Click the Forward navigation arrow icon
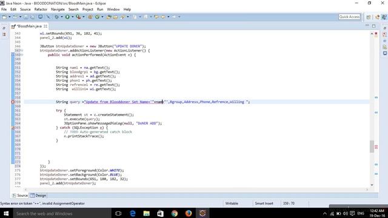Image resolution: width=388 pixels, height=218 pixels. pos(174,17)
